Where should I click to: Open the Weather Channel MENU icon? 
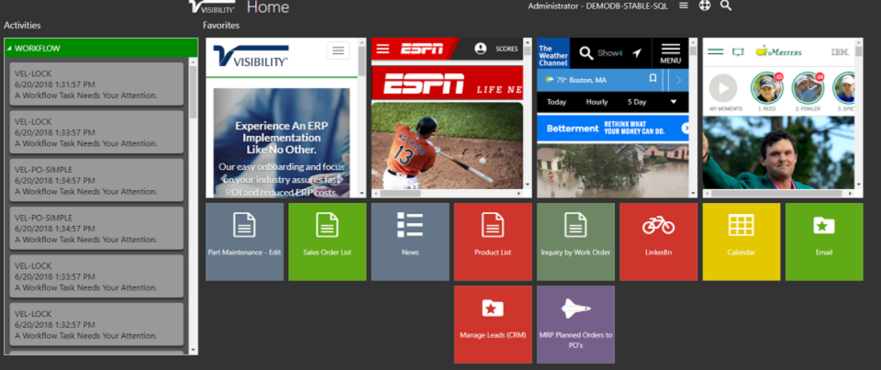tap(670, 53)
